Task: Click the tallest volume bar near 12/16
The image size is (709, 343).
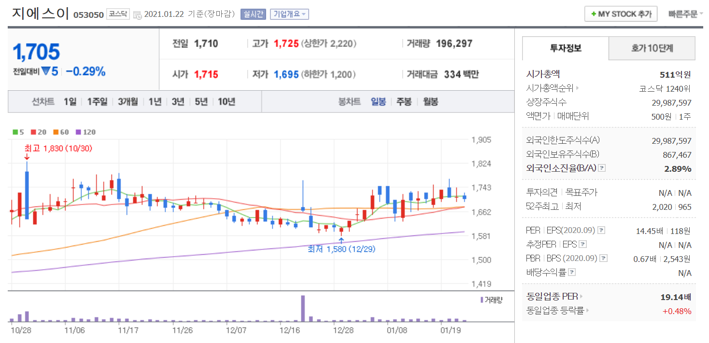Action: coord(303,308)
